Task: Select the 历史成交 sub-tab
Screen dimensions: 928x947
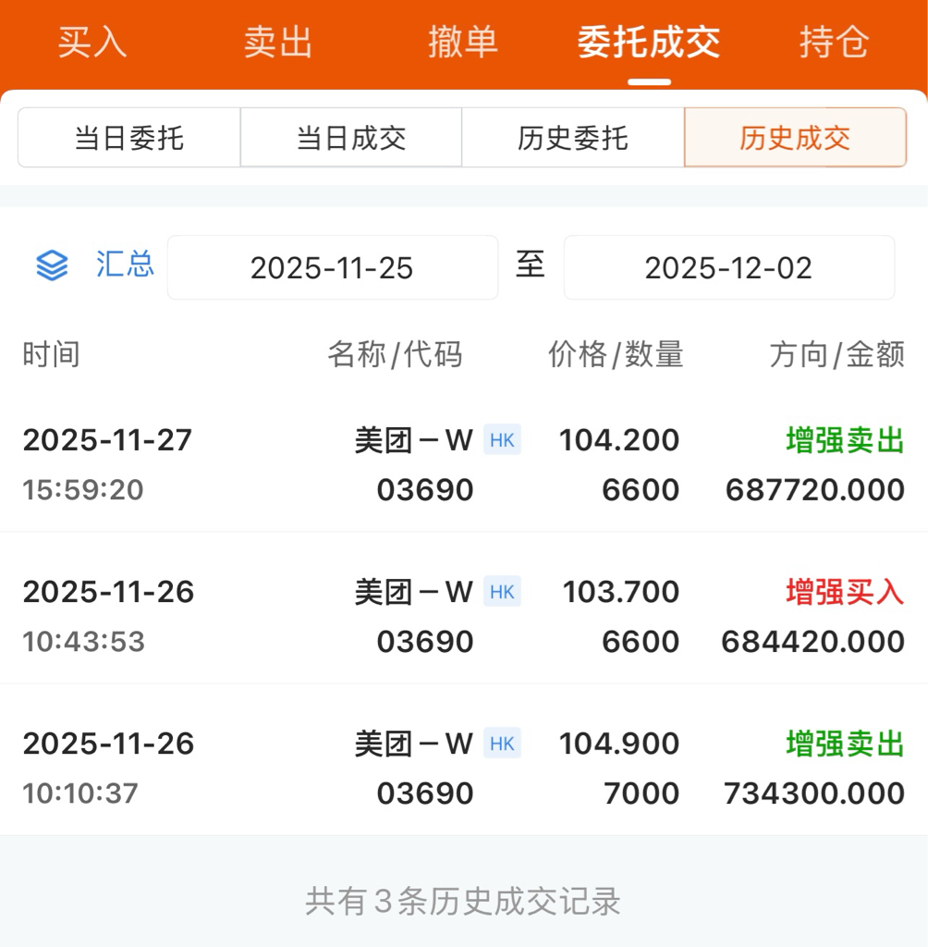Action: [795, 138]
